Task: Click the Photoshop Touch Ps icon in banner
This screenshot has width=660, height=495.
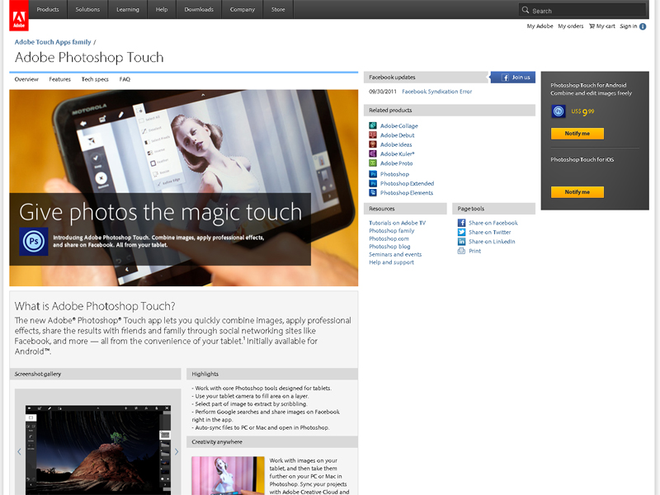Action: click(x=34, y=242)
